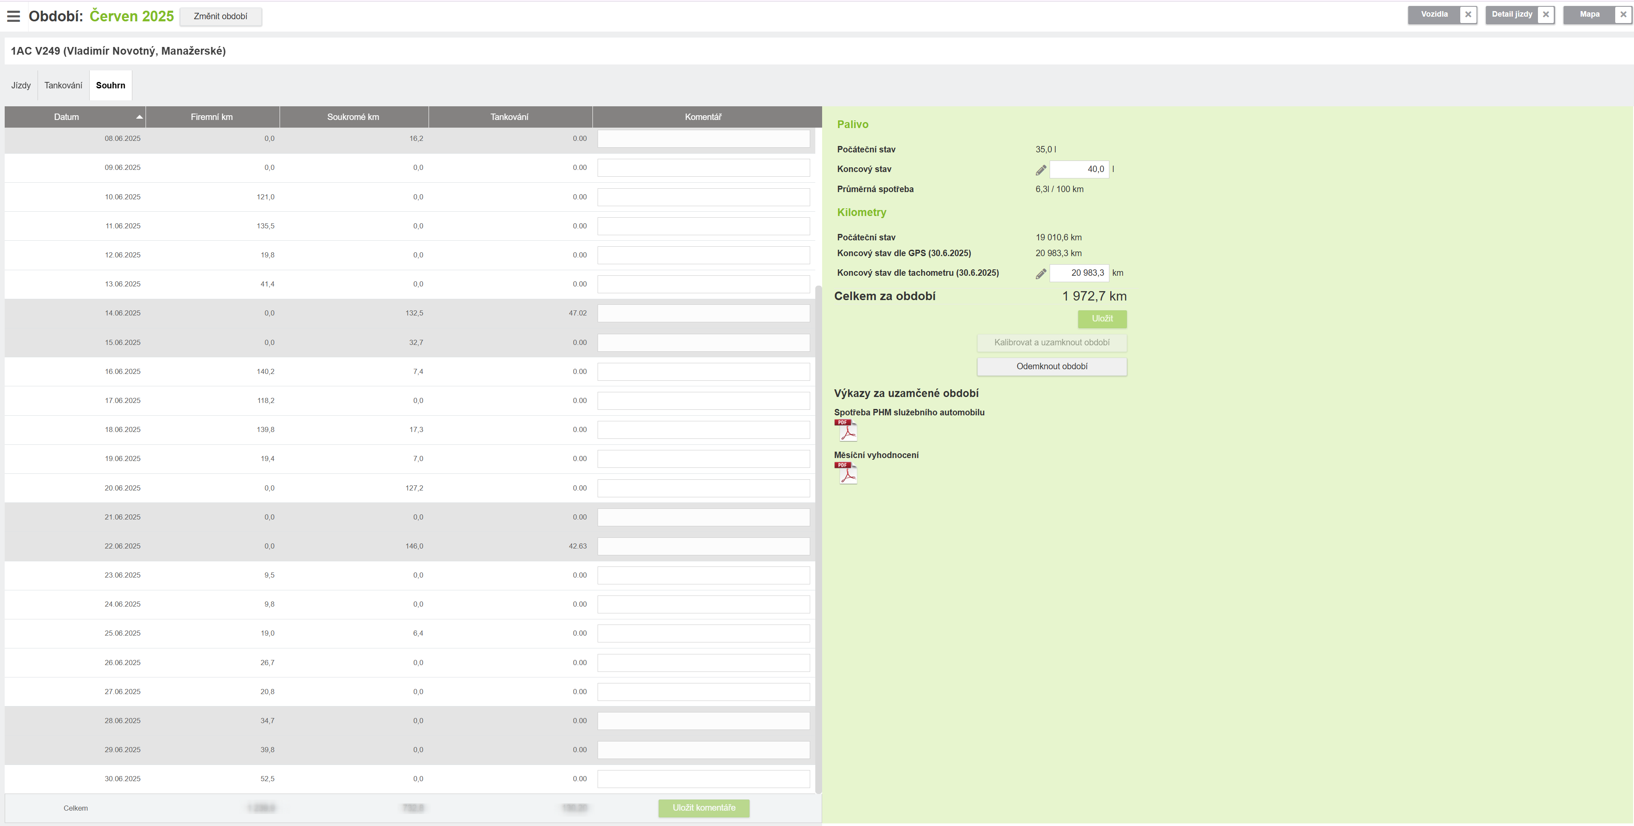Open the hamburger menu icon
Image resolution: width=1634 pixels, height=826 pixels.
pos(13,17)
